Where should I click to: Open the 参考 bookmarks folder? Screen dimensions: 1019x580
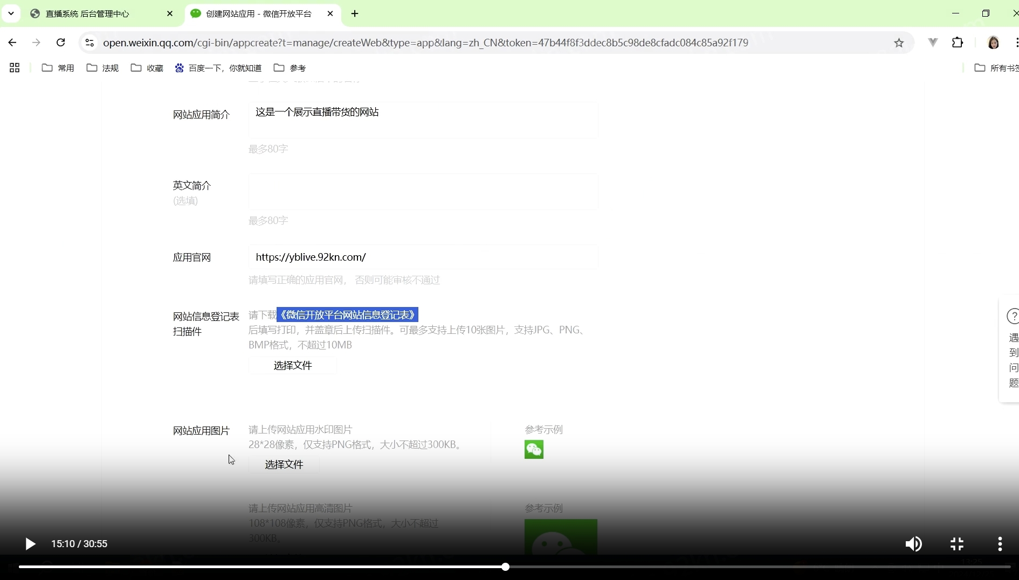coord(290,68)
